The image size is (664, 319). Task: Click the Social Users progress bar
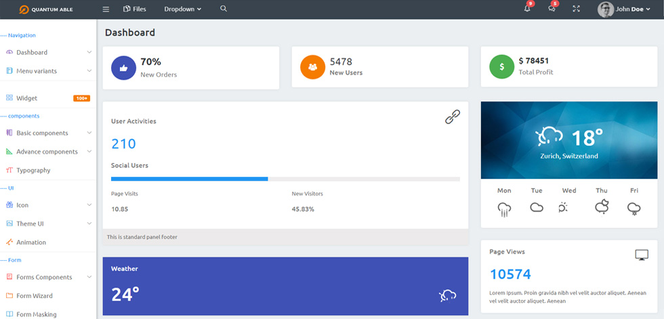click(x=285, y=179)
